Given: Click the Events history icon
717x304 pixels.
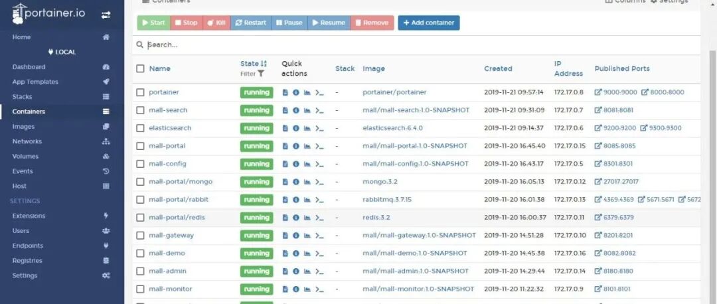Looking at the screenshot, I should (x=106, y=171).
